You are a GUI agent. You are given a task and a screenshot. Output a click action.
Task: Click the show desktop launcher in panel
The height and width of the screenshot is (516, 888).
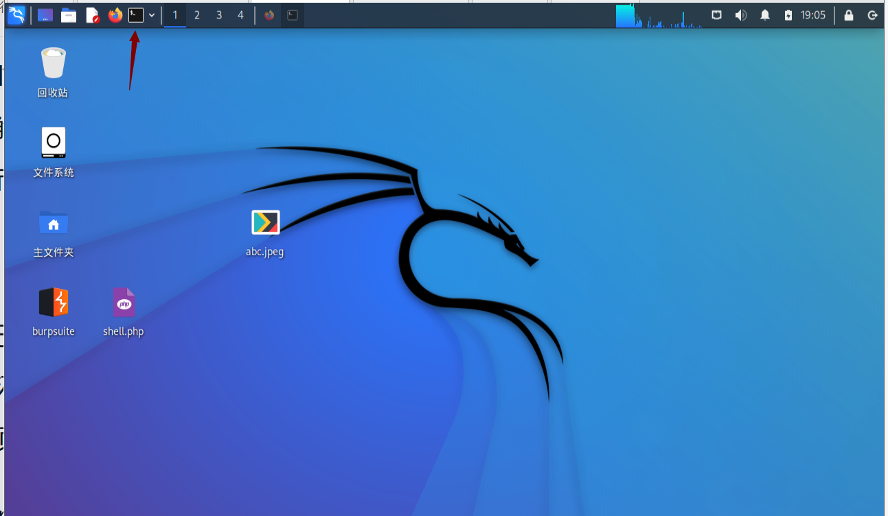(45, 15)
